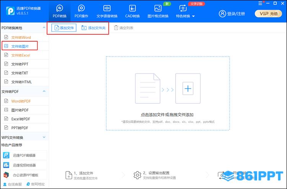
Task: Select the CAD转换 icon
Action: [x=132, y=11]
